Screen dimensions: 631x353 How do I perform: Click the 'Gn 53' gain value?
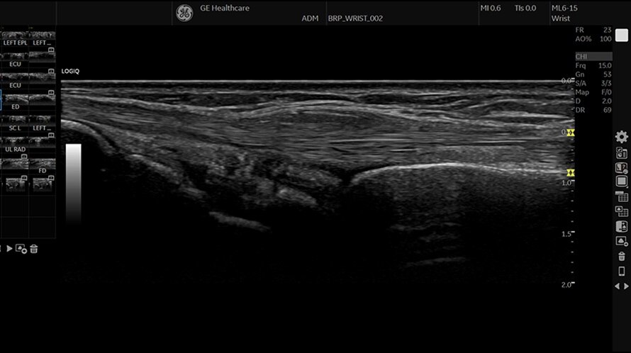(593, 74)
